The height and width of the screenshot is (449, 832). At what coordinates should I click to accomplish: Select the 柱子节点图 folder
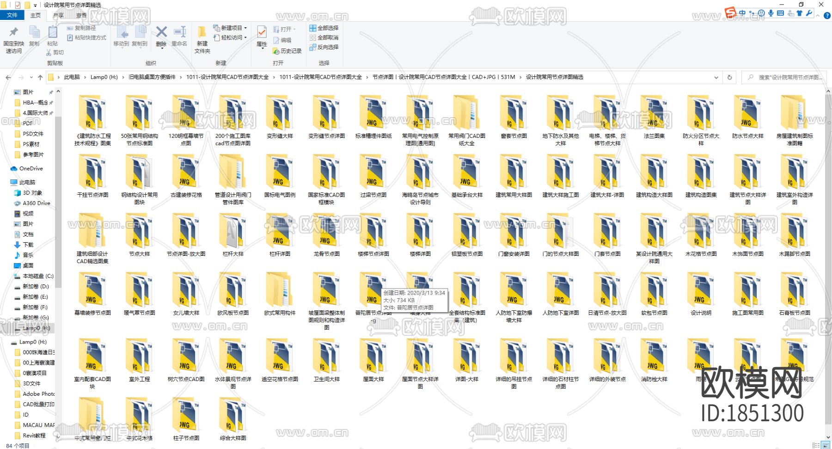point(186,419)
